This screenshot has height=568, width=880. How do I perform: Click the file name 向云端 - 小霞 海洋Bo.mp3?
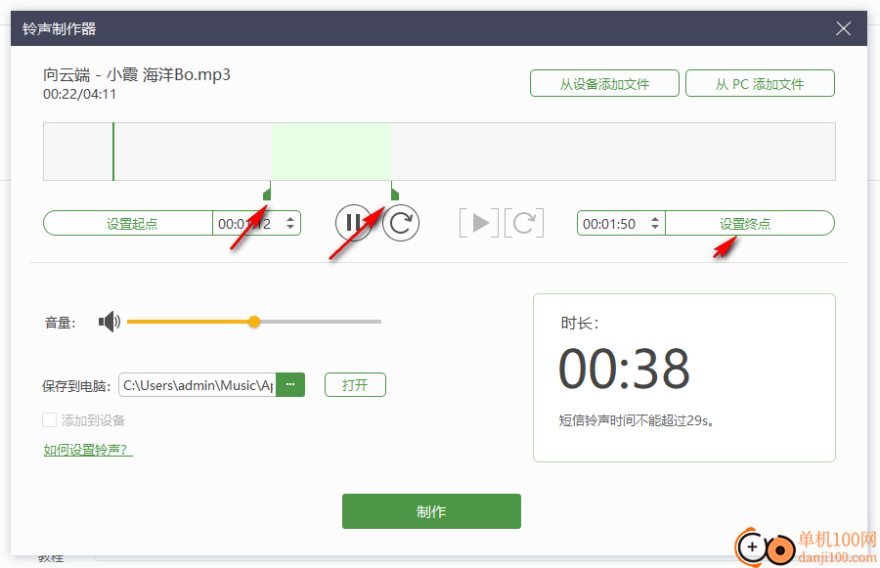coord(137,74)
